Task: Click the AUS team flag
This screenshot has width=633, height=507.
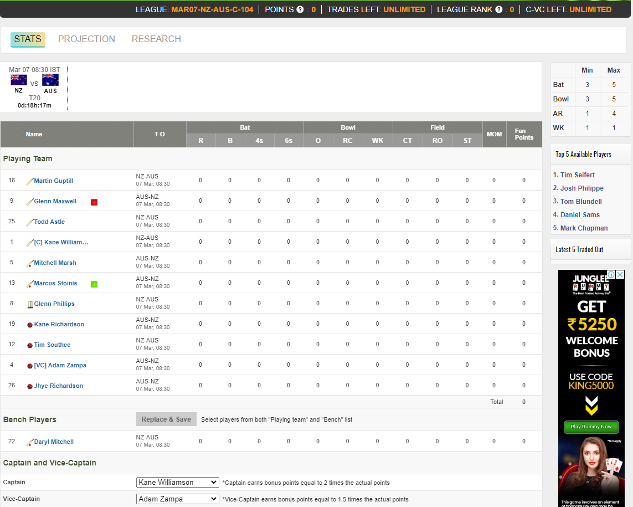Action: [50, 80]
